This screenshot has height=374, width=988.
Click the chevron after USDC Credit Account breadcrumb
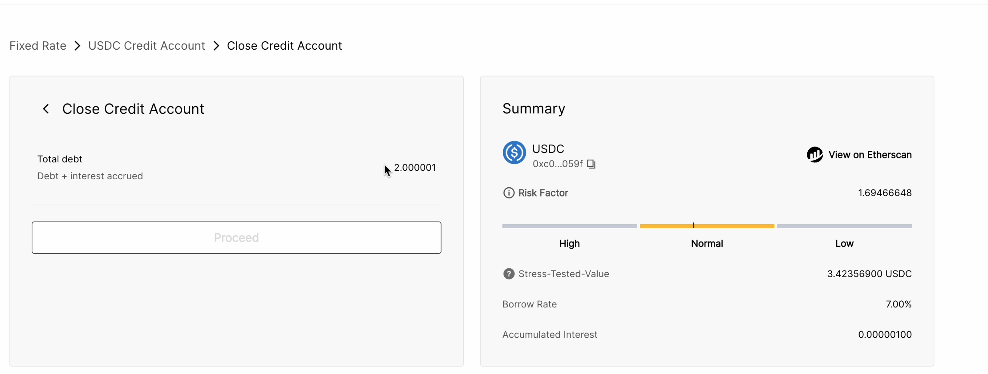216,46
